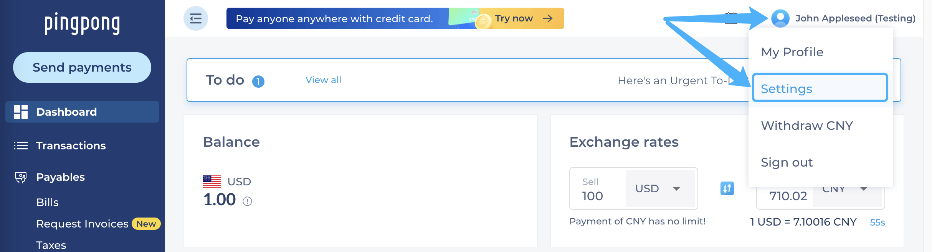Click the Send payments button

coord(82,67)
